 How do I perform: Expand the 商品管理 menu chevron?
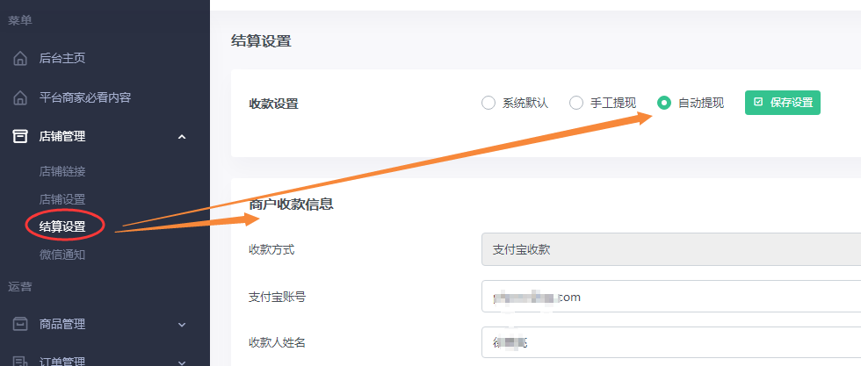[182, 324]
